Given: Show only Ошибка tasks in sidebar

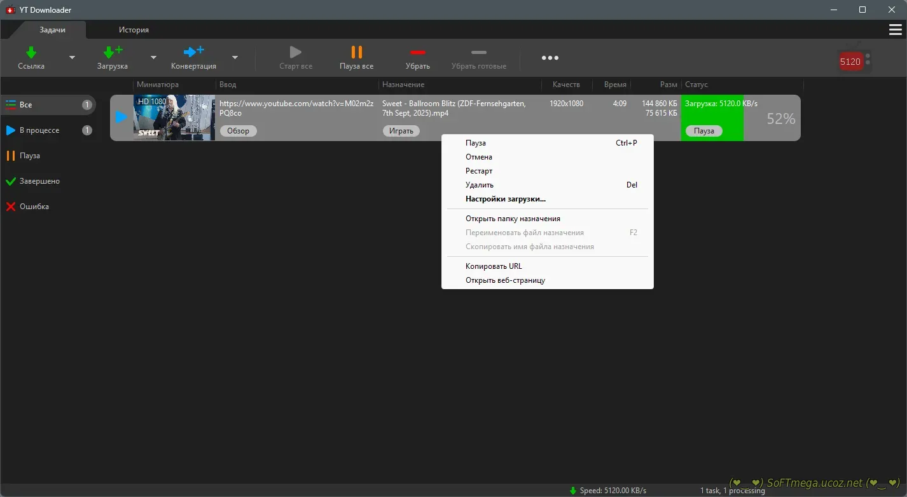Looking at the screenshot, I should click(34, 207).
